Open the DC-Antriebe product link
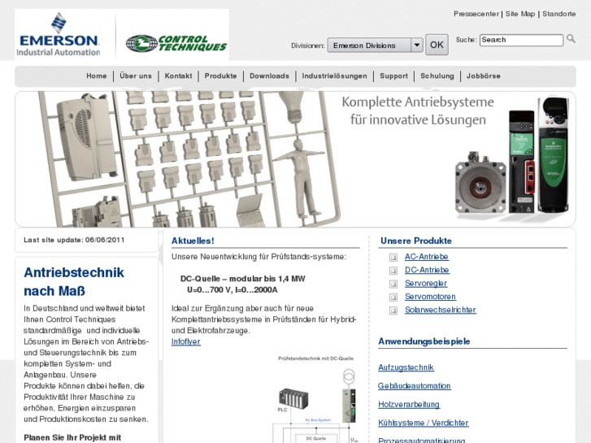591x443 pixels. tap(427, 270)
